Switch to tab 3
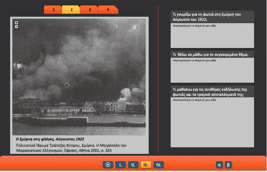Screen dimensions: 267x172 90,10
